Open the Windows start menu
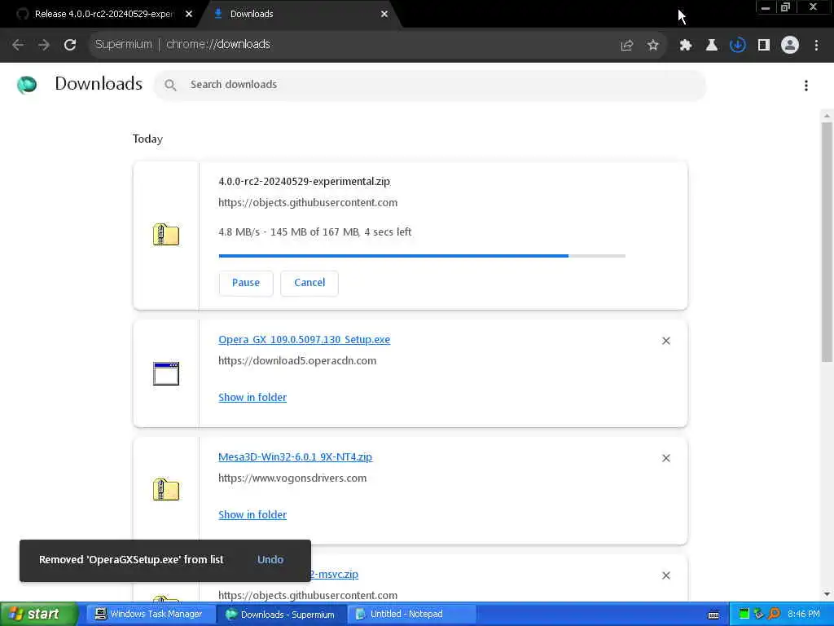Image resolution: width=834 pixels, height=626 pixels. tap(38, 614)
